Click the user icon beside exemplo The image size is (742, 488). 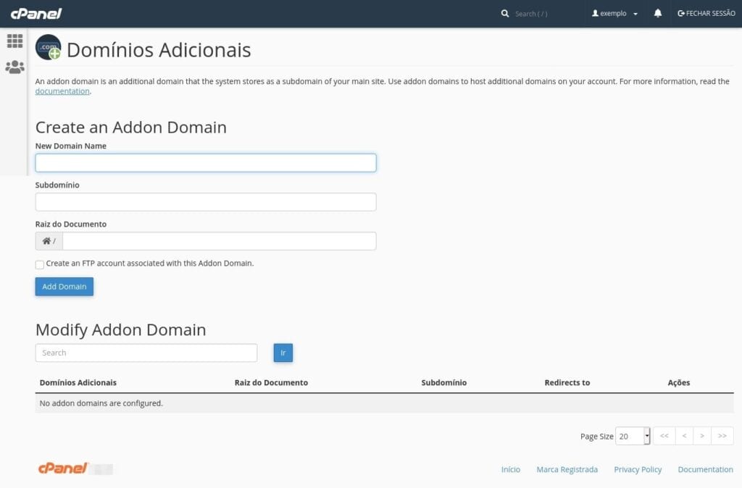click(x=596, y=13)
